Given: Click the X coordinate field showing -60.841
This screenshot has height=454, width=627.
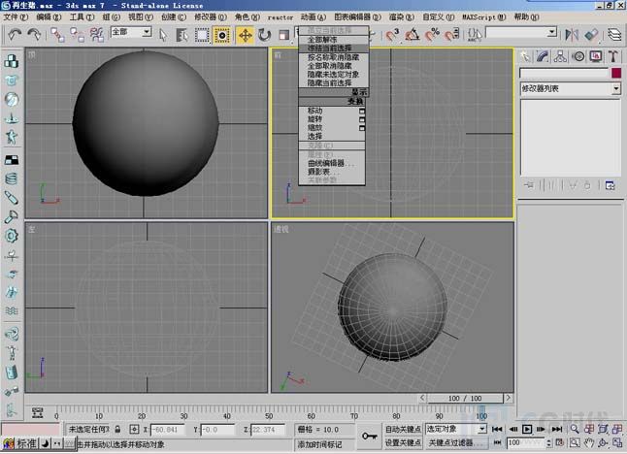Looking at the screenshot, I should tap(168, 430).
